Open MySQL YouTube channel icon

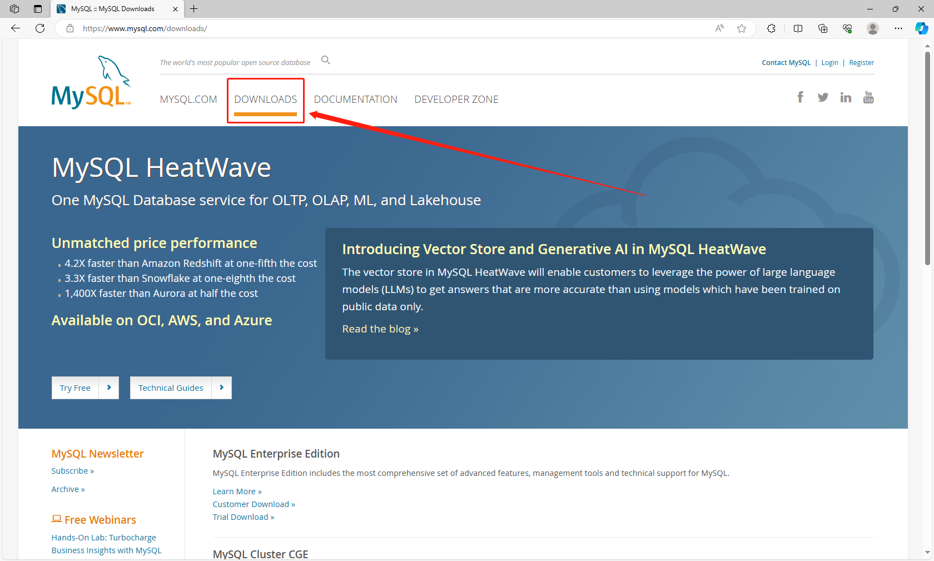coord(868,97)
